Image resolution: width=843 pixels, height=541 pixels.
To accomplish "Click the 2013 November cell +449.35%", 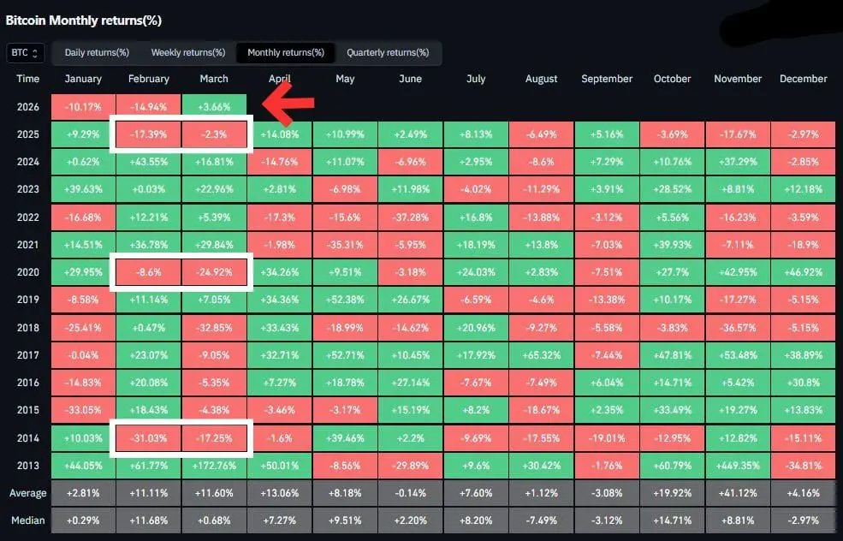I will [x=738, y=466].
